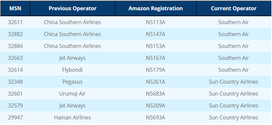Select registration N5113A
Image resolution: width=272 pixels, height=125 pixels.
tap(156, 22)
